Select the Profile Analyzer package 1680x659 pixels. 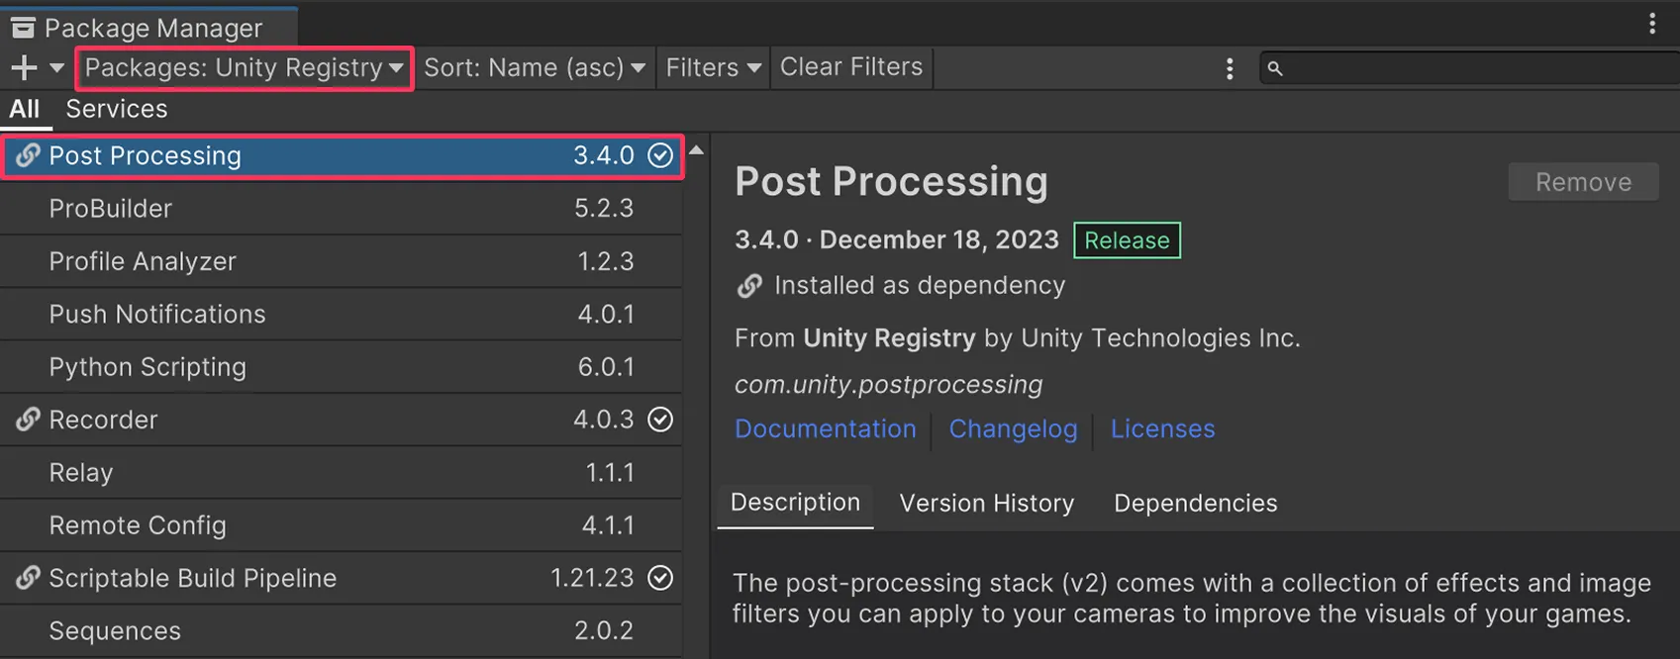coord(342,261)
